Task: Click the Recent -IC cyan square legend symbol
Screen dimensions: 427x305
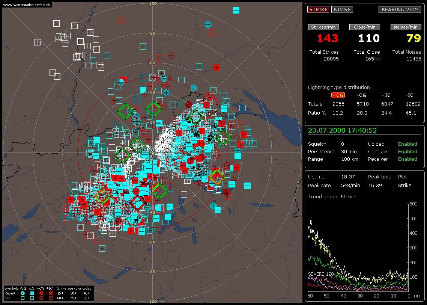Action: pos(32,293)
